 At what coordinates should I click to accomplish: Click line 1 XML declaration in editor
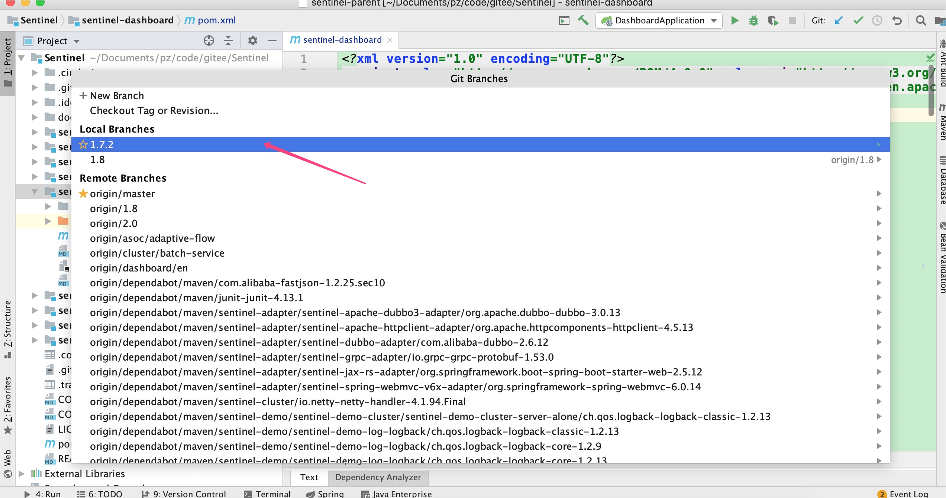[x=482, y=58]
